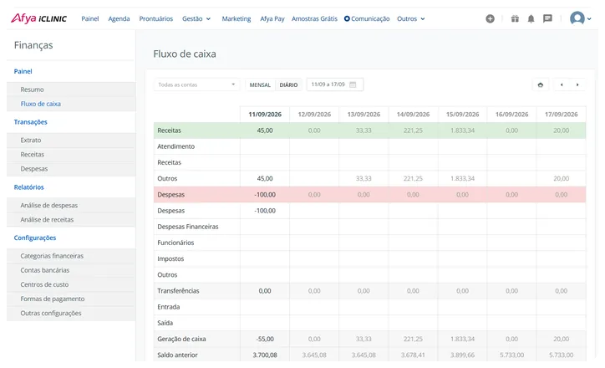Viewport: 605px width, 368px height.
Task: Open the chat messages icon
Action: [x=547, y=18]
